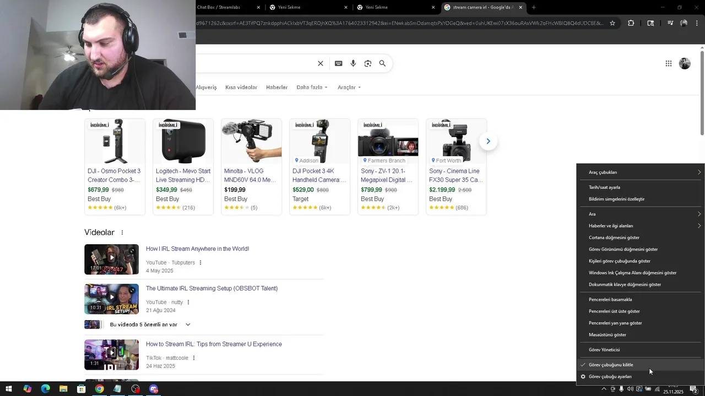Viewport: 705px width, 396px height.
Task: Select Bildirim simgelerini özelleştir
Action: [640, 199]
